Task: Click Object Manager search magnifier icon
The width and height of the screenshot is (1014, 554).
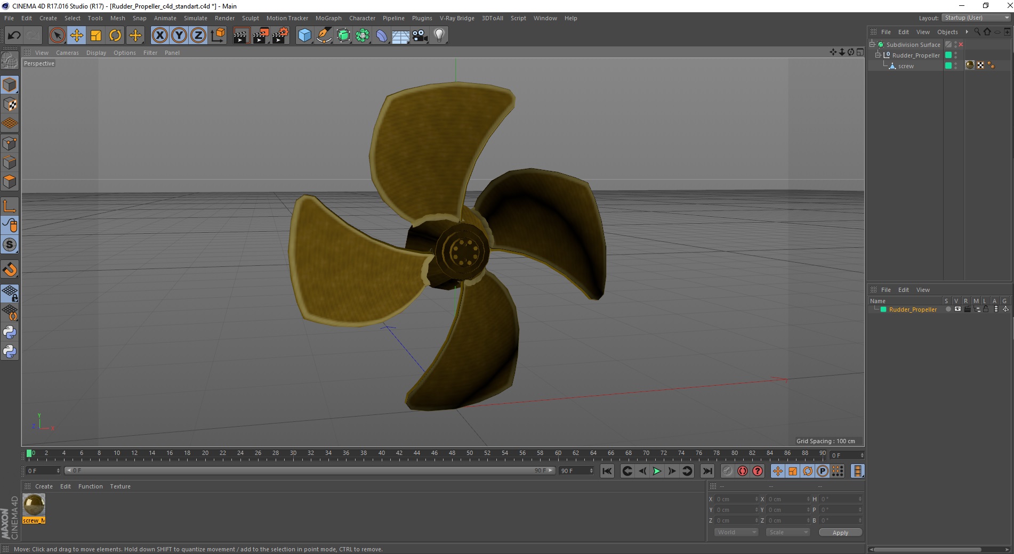Action: coord(977,32)
